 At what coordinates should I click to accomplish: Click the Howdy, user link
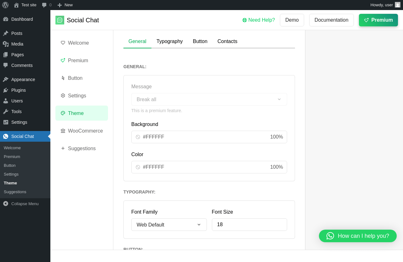385,5
